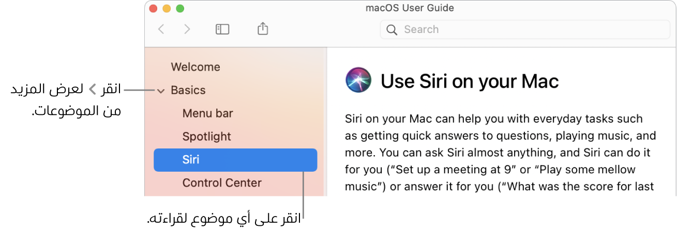
Task: Focus the Search input field
Action: pos(525,30)
